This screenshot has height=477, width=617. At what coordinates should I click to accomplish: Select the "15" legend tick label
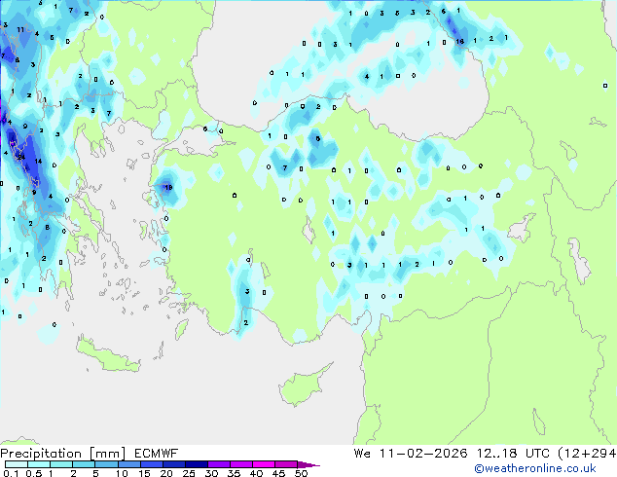(x=144, y=473)
